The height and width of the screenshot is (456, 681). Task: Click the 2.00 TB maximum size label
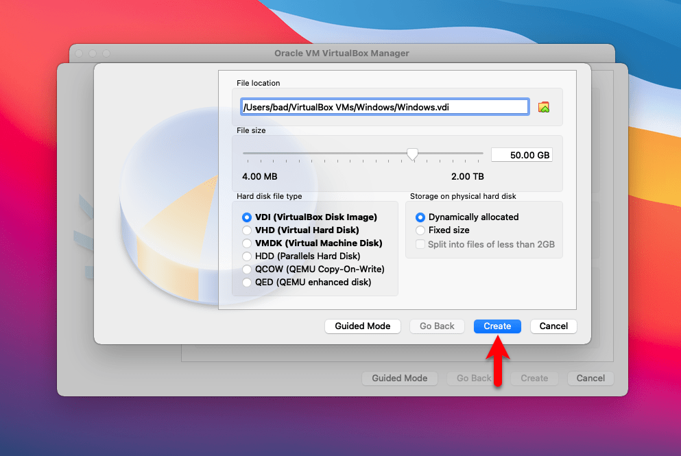coord(467,176)
